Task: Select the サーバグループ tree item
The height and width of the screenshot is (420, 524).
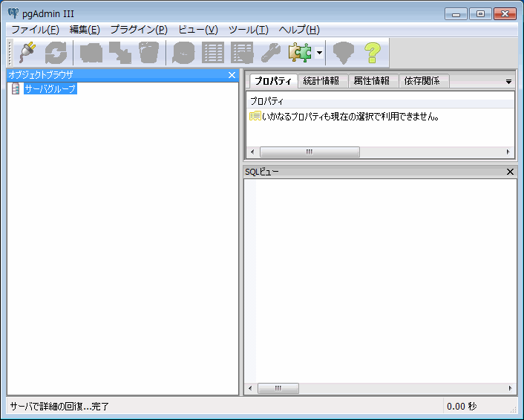Action: pyautogui.click(x=50, y=88)
